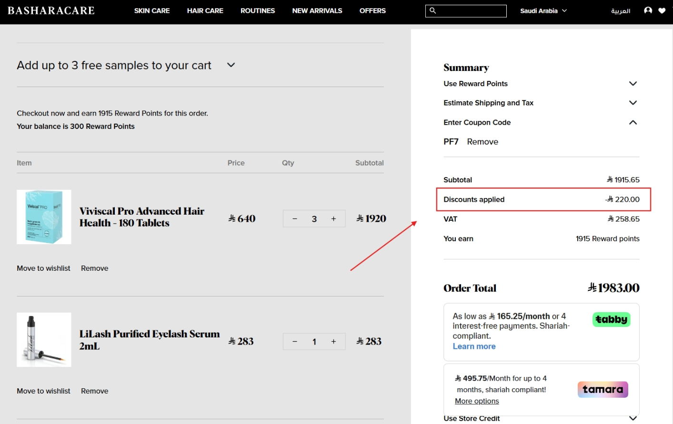This screenshot has width=673, height=424.
Task: Remove the PF7 coupon code
Action: pyautogui.click(x=482, y=142)
